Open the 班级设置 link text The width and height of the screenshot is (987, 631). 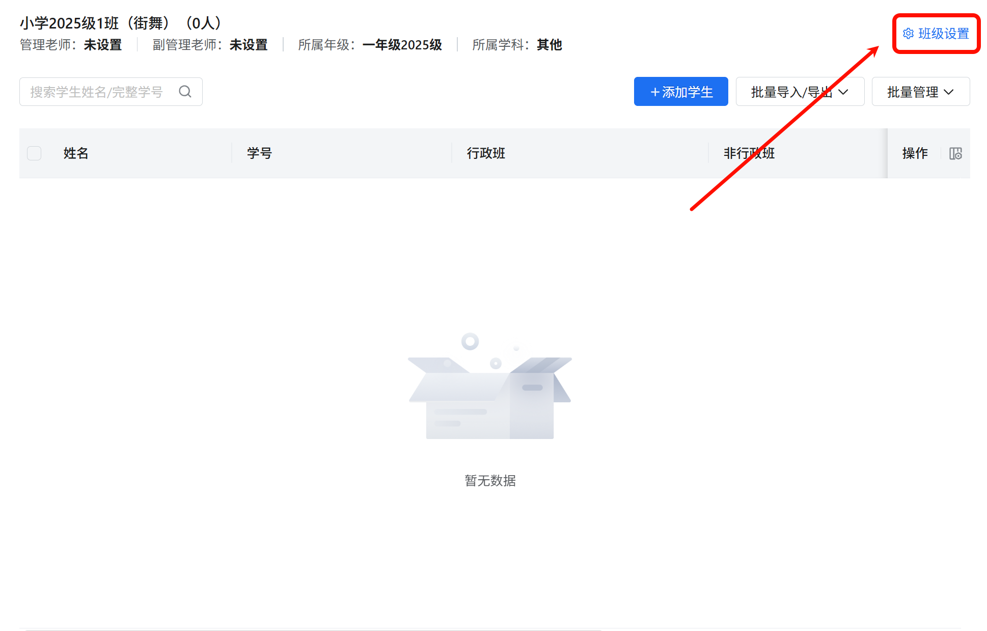click(943, 34)
